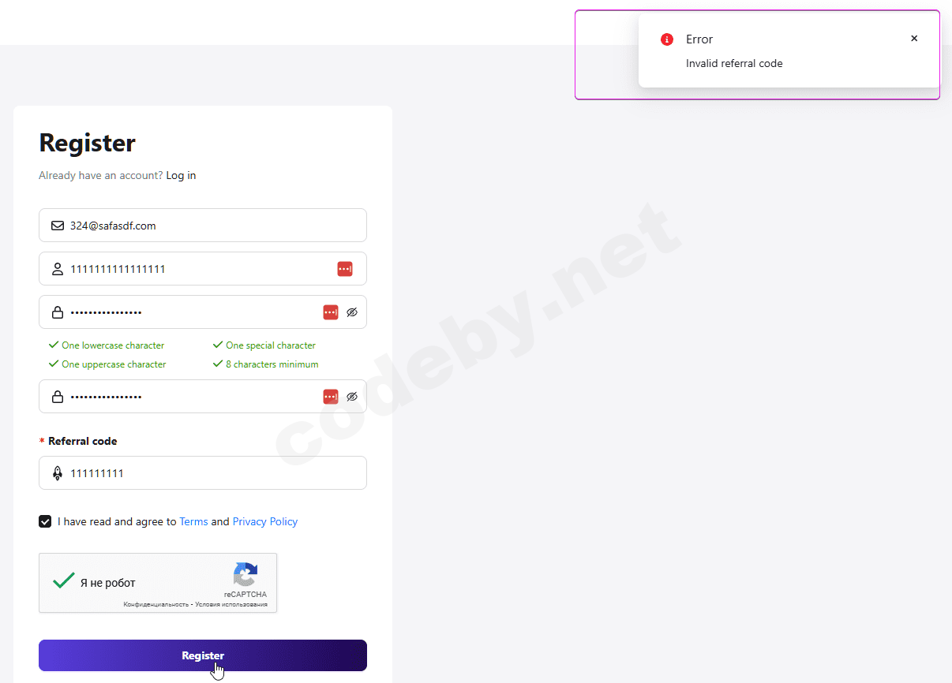Focus the Referral code input field
The width and height of the screenshot is (952, 683).
pyautogui.click(x=213, y=473)
